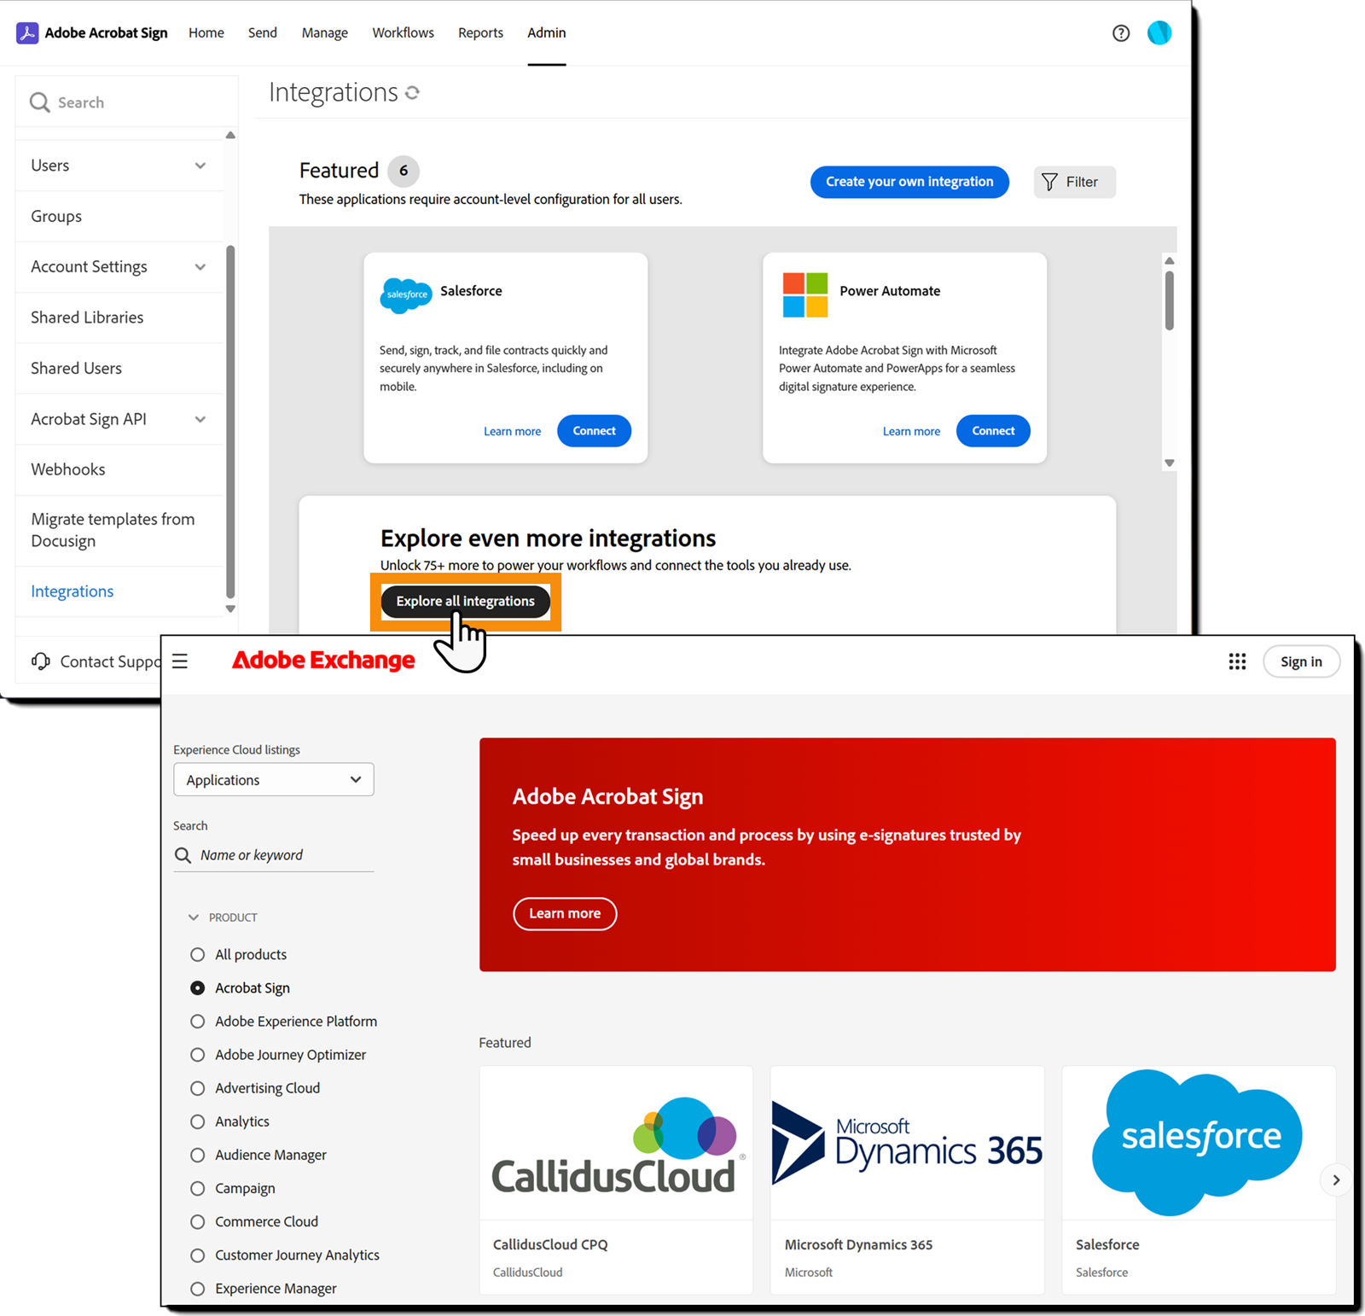The width and height of the screenshot is (1365, 1316).
Task: Open the help question mark icon
Action: [x=1120, y=33]
